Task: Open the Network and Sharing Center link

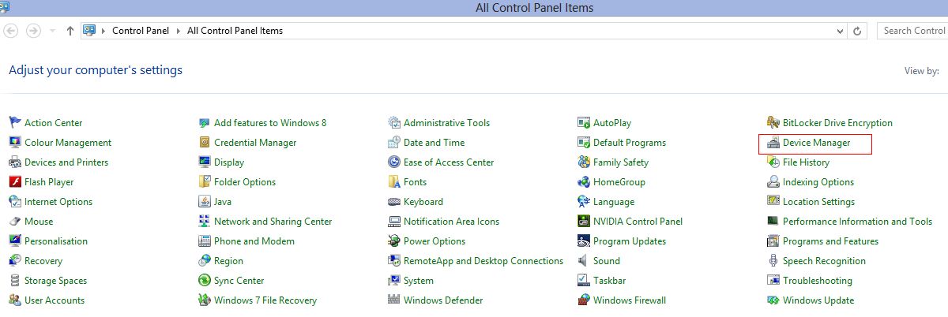Action: (x=273, y=222)
